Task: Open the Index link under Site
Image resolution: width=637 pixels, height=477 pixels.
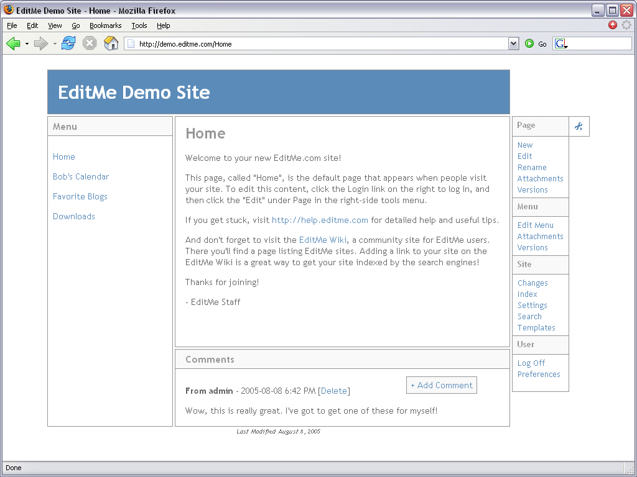Action: pos(527,294)
